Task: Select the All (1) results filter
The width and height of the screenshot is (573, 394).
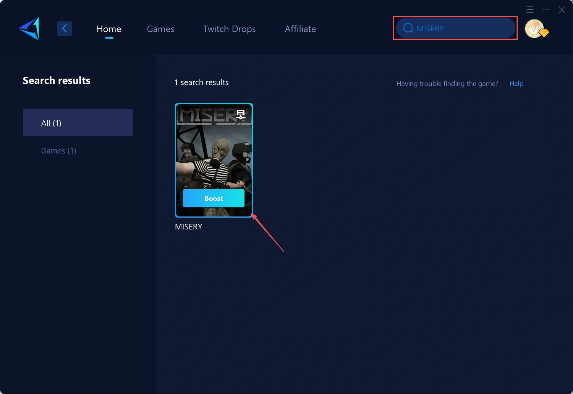Action: [78, 123]
